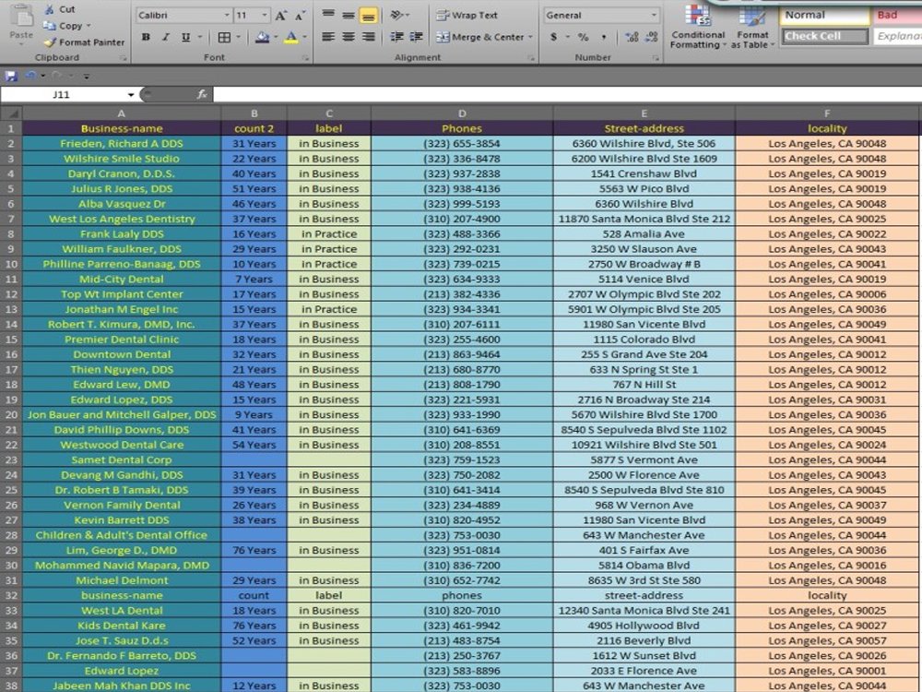Click the Copy icon in Clipboard group
Screen dimensions: 922x692
50,26
